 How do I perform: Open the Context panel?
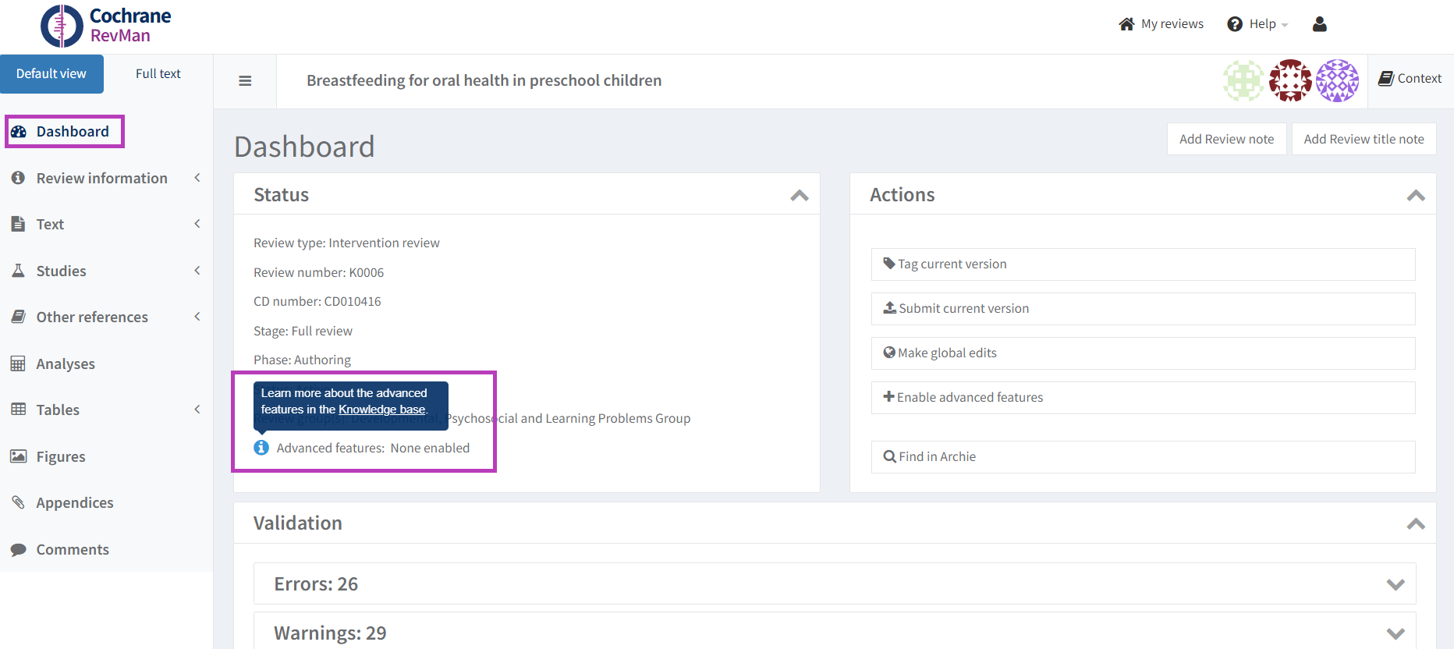(x=1410, y=79)
